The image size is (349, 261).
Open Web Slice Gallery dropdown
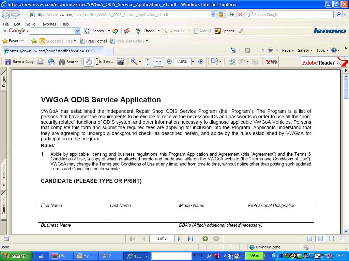pos(147,41)
